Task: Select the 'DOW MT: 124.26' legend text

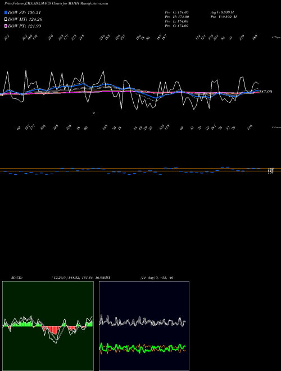Action: [x=25, y=20]
